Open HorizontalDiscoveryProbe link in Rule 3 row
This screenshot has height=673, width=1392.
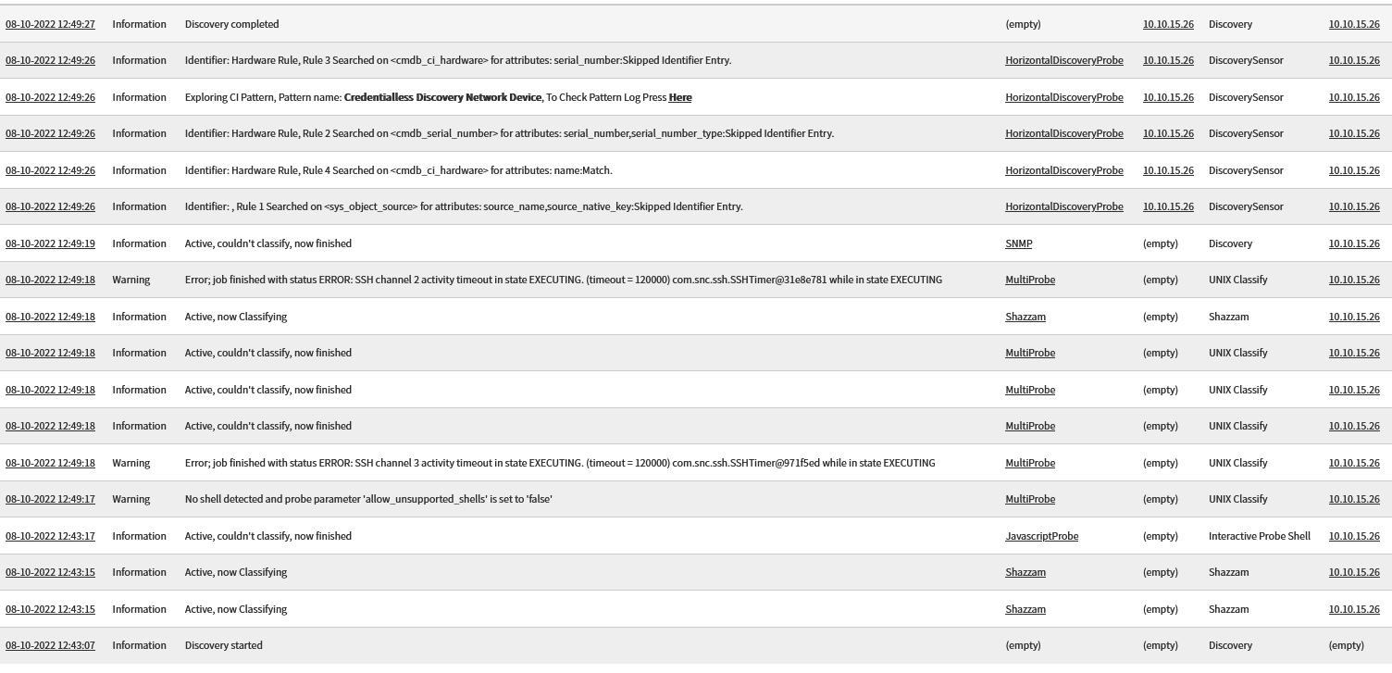pos(1063,60)
